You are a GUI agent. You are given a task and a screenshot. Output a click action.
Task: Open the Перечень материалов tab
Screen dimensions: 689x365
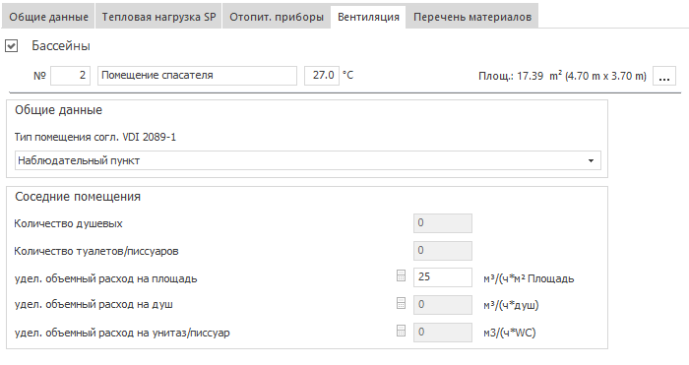tap(472, 17)
